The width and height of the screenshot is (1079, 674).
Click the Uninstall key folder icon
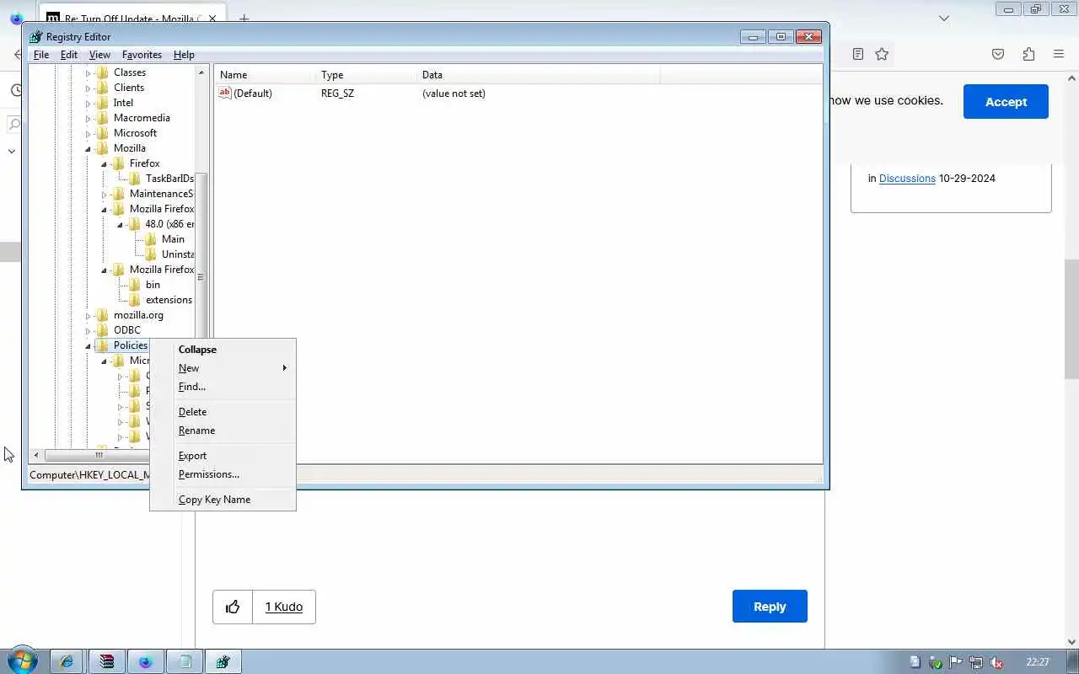151,254
